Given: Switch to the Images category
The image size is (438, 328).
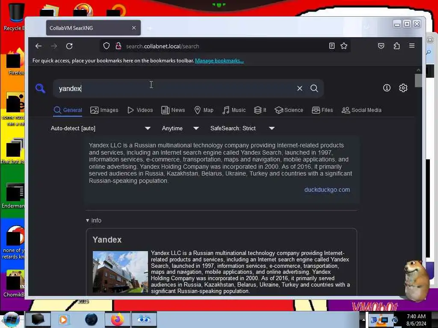Looking at the screenshot, I should click(104, 110).
